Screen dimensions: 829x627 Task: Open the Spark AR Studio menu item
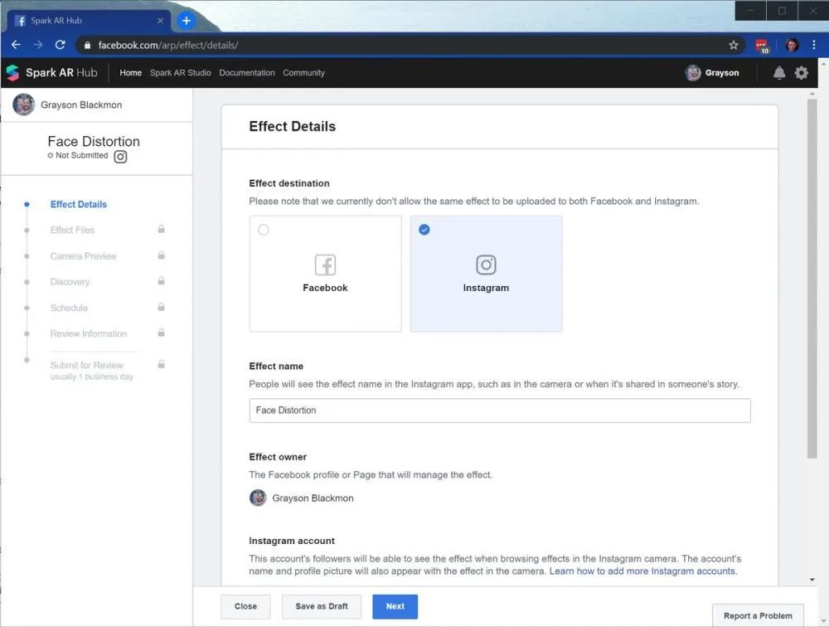click(x=180, y=73)
